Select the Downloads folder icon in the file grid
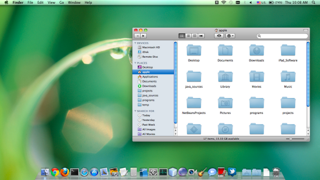320x180 pixels. click(256, 50)
